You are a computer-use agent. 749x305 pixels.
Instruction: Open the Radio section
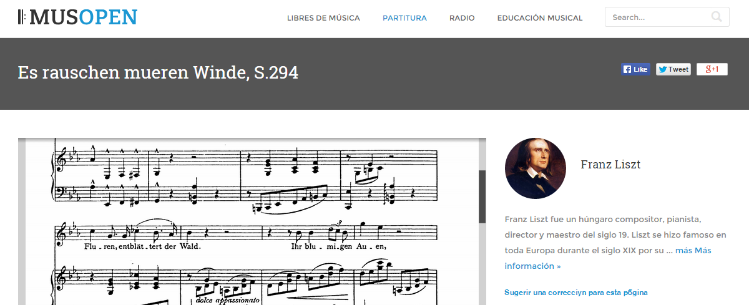pos(462,18)
